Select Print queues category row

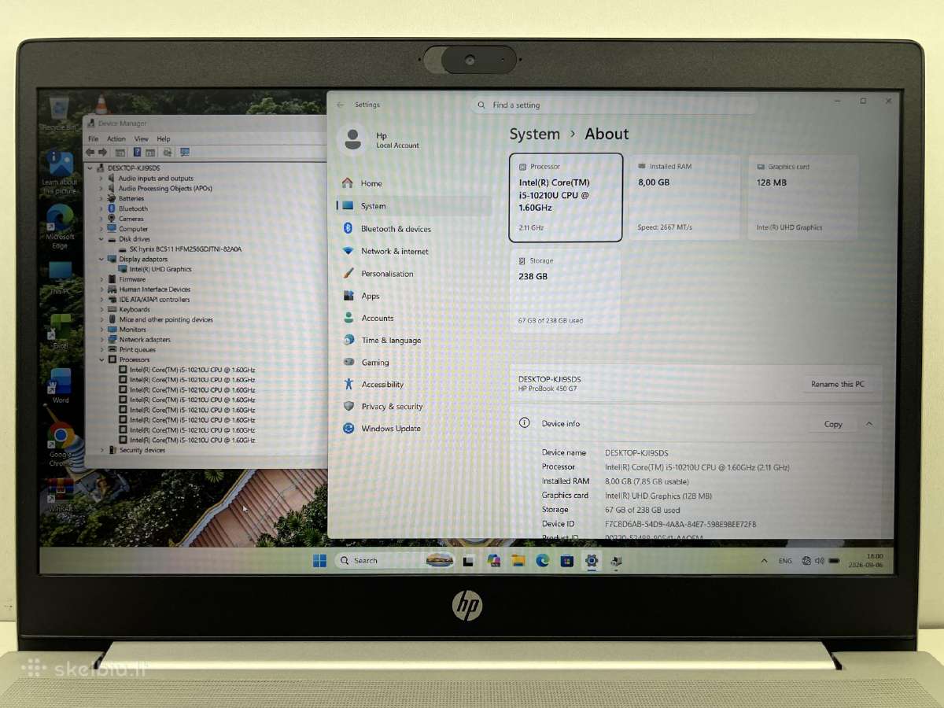pos(132,349)
